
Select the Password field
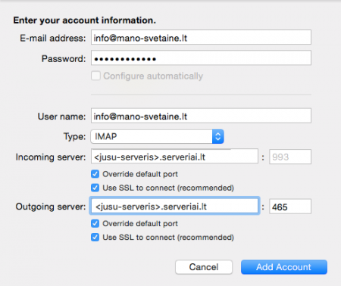(201, 58)
